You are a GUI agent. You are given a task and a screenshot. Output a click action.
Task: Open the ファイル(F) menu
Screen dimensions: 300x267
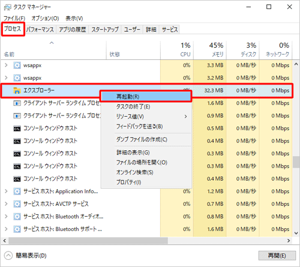14,19
